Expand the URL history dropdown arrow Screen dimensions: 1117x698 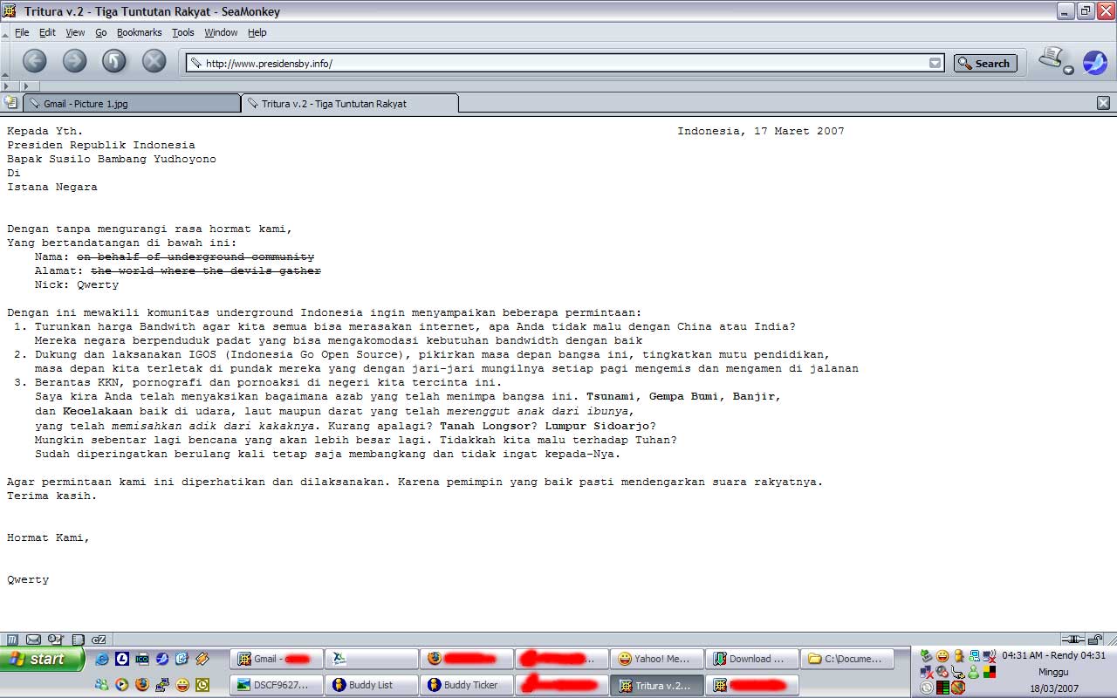(x=935, y=63)
